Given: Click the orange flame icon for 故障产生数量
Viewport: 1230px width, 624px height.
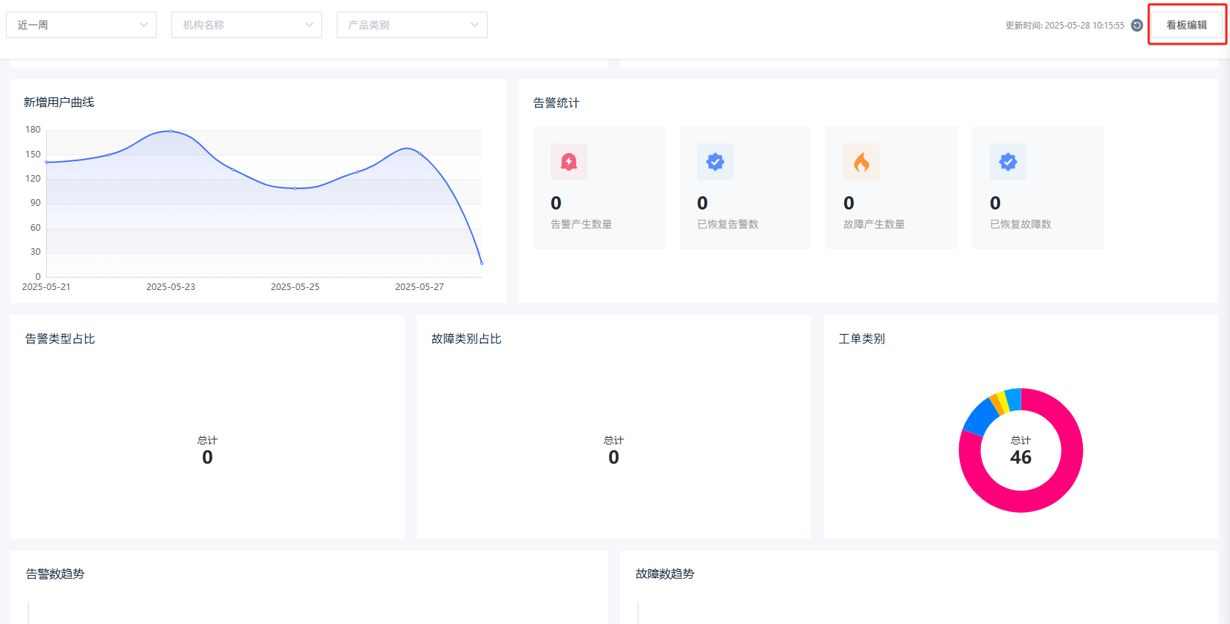Looking at the screenshot, I should [x=862, y=162].
